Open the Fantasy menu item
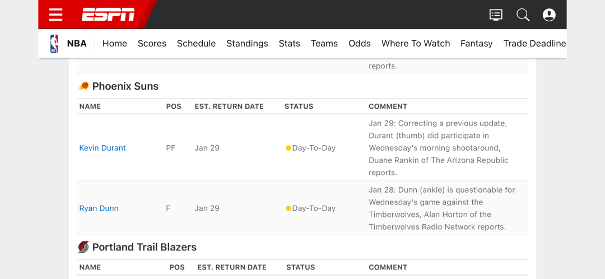The width and height of the screenshot is (605, 279). point(477,44)
